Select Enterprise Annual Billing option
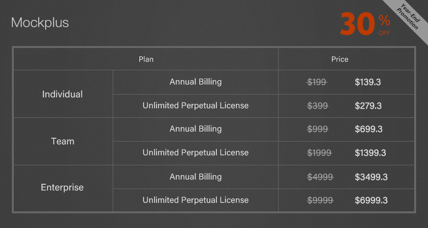Screen dimensions: 428x228 (x=195, y=177)
